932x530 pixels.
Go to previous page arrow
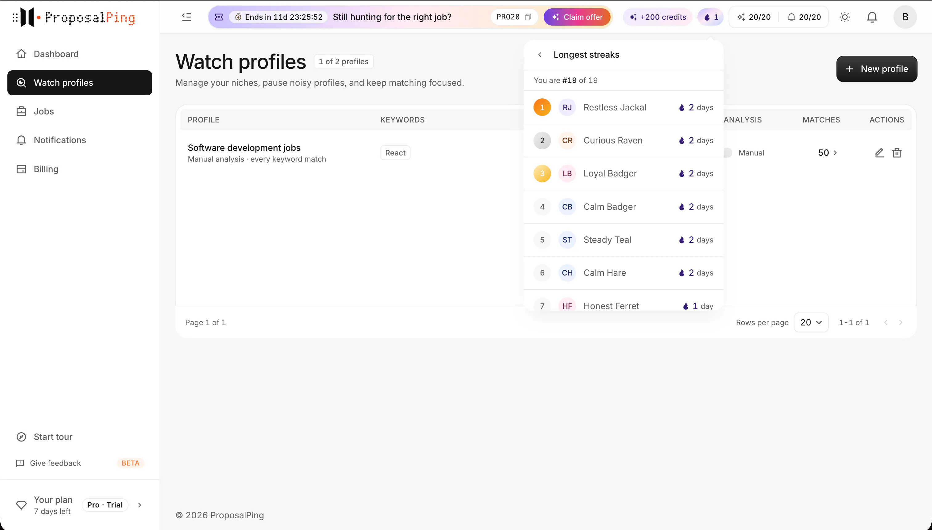(x=886, y=322)
